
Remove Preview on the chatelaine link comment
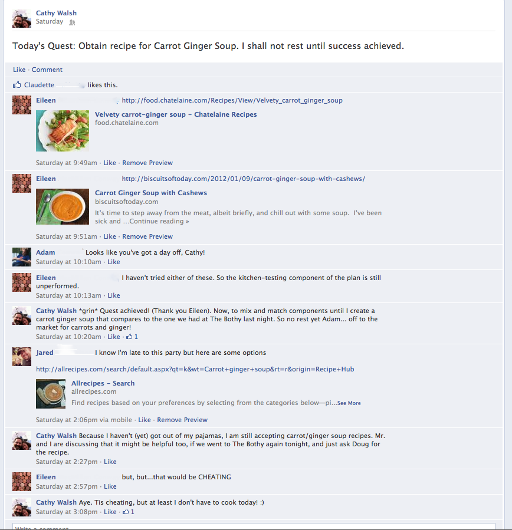tap(147, 163)
